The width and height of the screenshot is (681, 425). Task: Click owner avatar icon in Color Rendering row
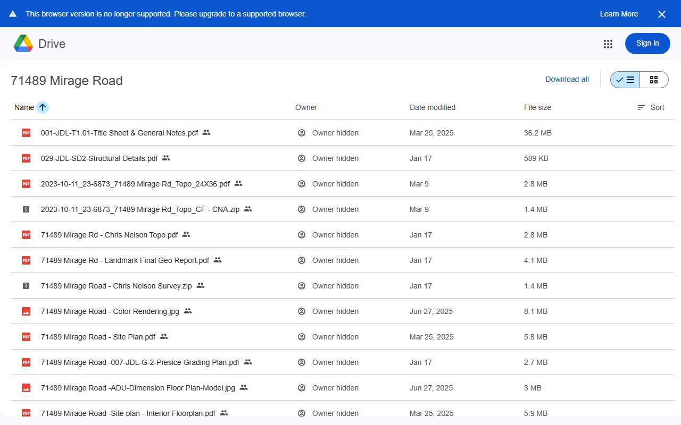[302, 311]
